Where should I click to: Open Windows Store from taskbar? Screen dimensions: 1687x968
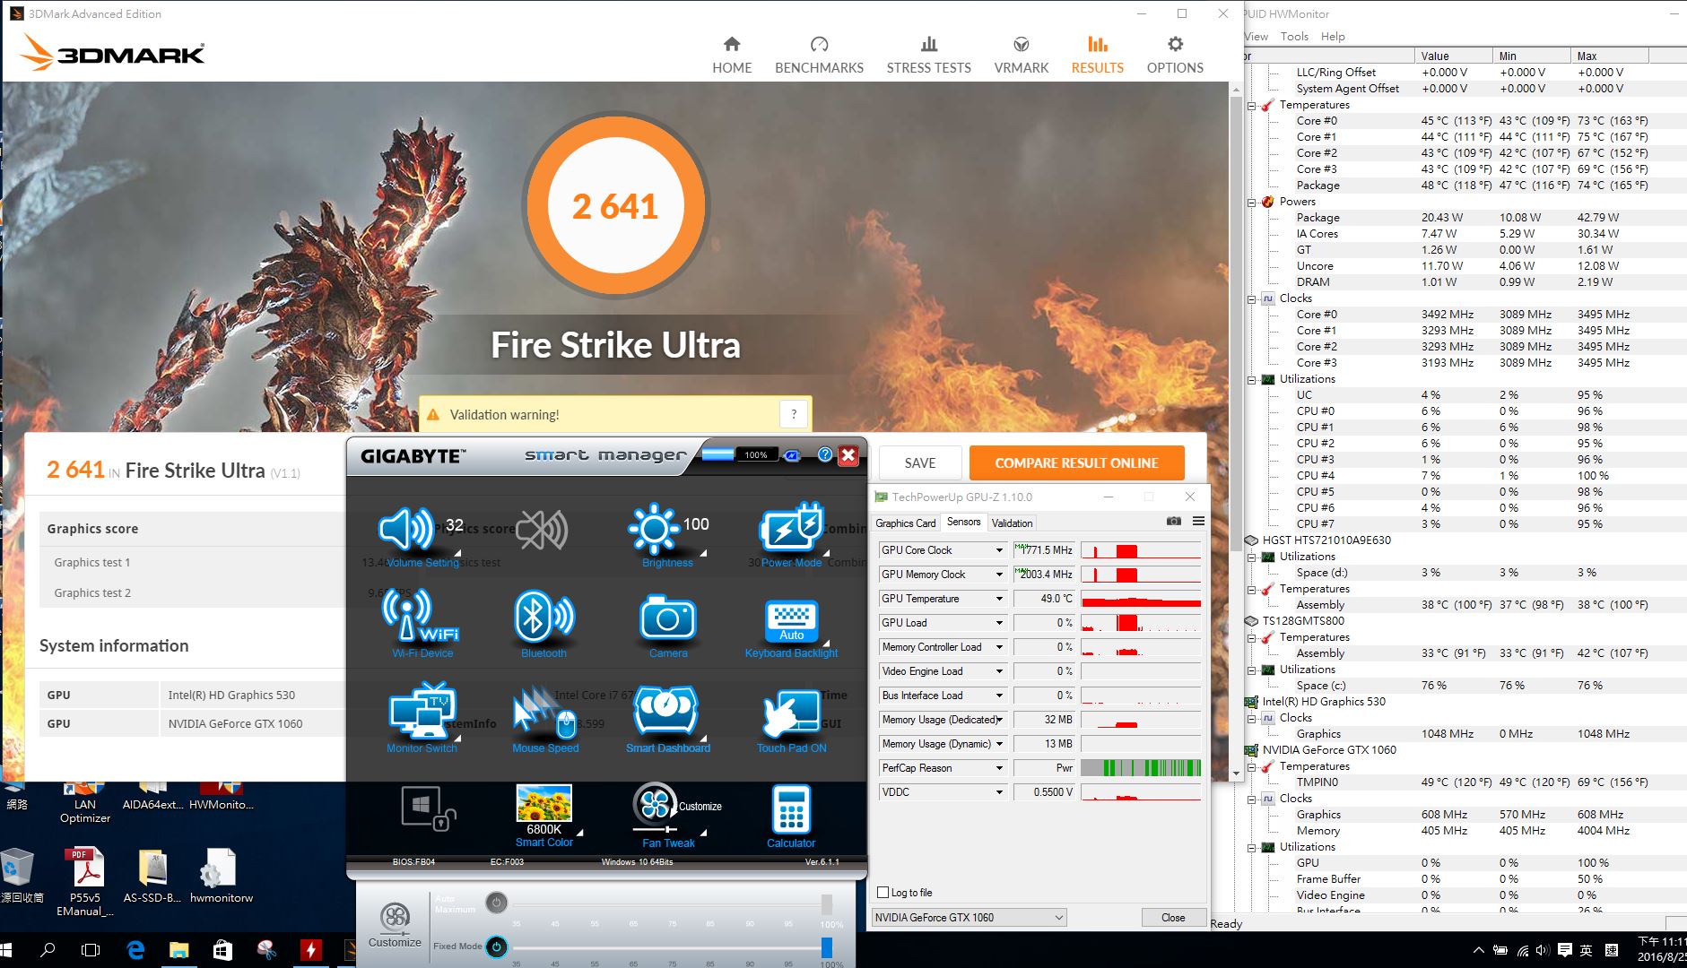pos(222,949)
